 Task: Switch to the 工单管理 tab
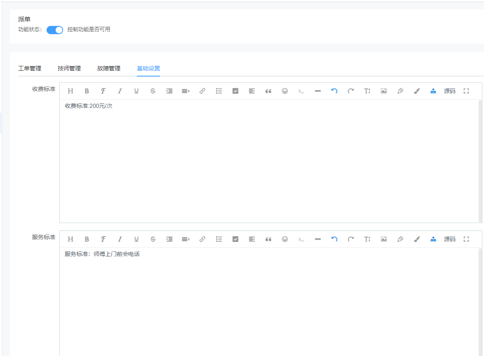click(30, 68)
